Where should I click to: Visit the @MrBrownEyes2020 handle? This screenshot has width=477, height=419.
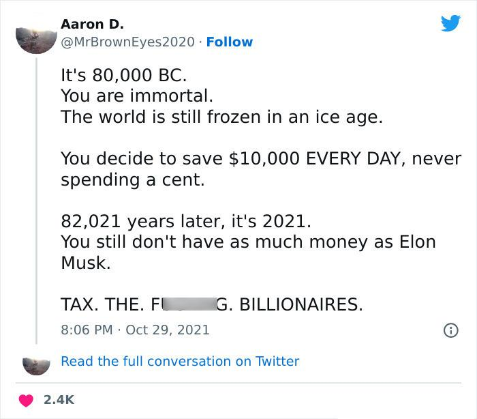(127, 42)
